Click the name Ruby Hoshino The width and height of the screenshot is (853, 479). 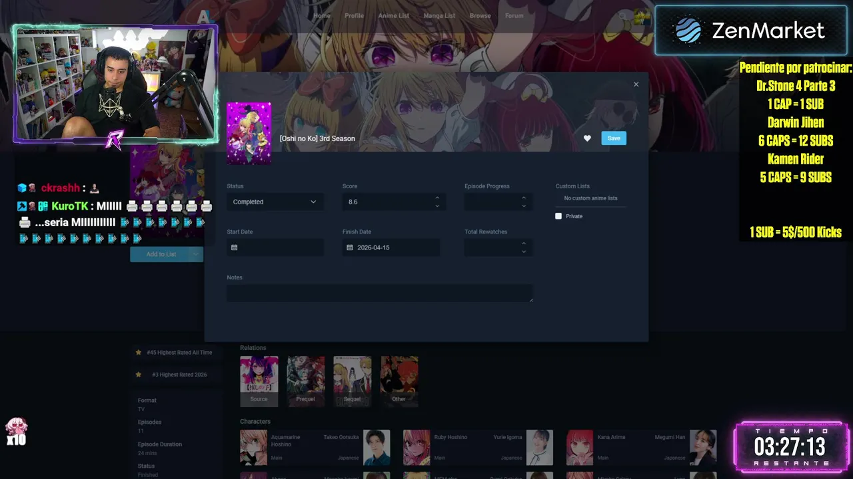click(x=451, y=437)
